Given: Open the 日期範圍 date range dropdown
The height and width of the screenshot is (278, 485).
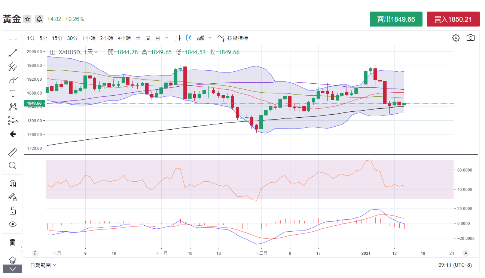Looking at the screenshot, I should pyautogui.click(x=43, y=265).
